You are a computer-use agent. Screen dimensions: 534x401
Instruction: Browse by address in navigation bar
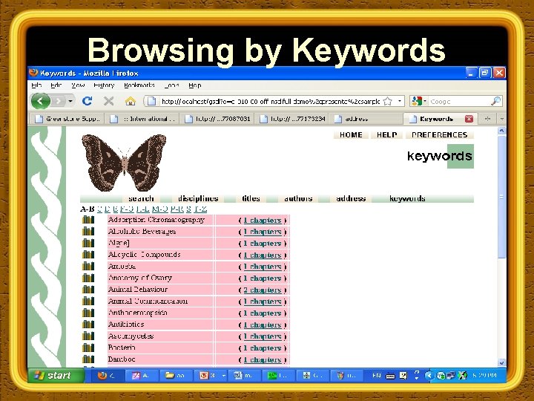351,198
